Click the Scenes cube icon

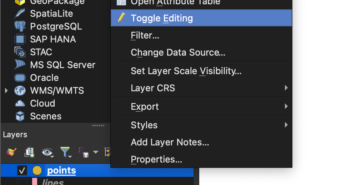[x=20, y=116]
